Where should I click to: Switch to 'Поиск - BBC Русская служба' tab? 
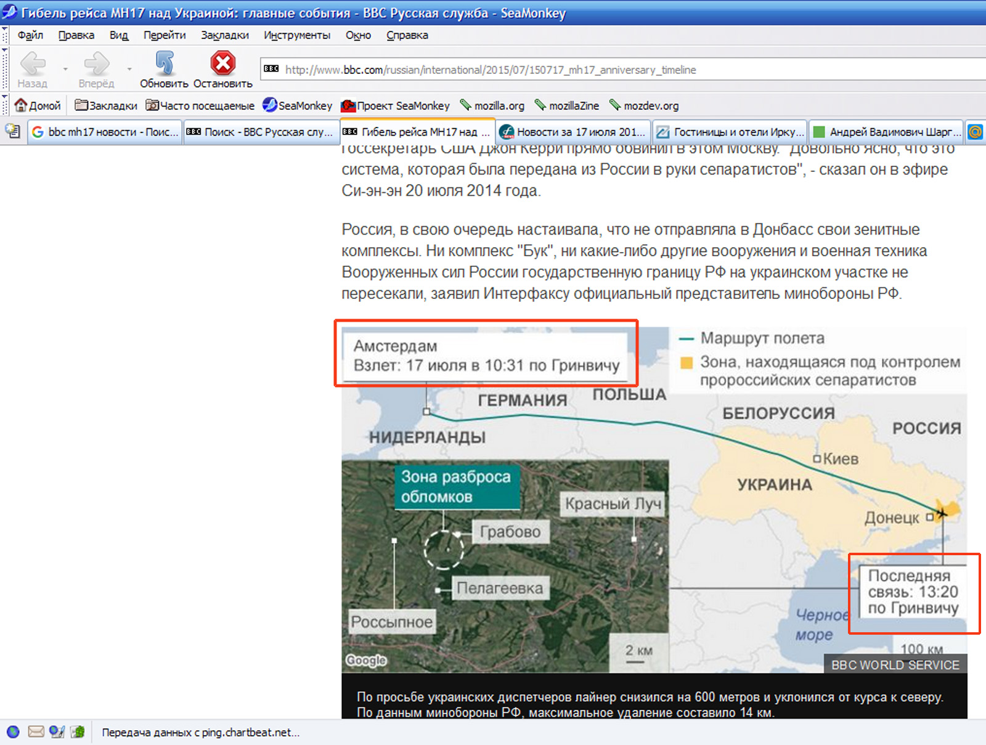[261, 132]
